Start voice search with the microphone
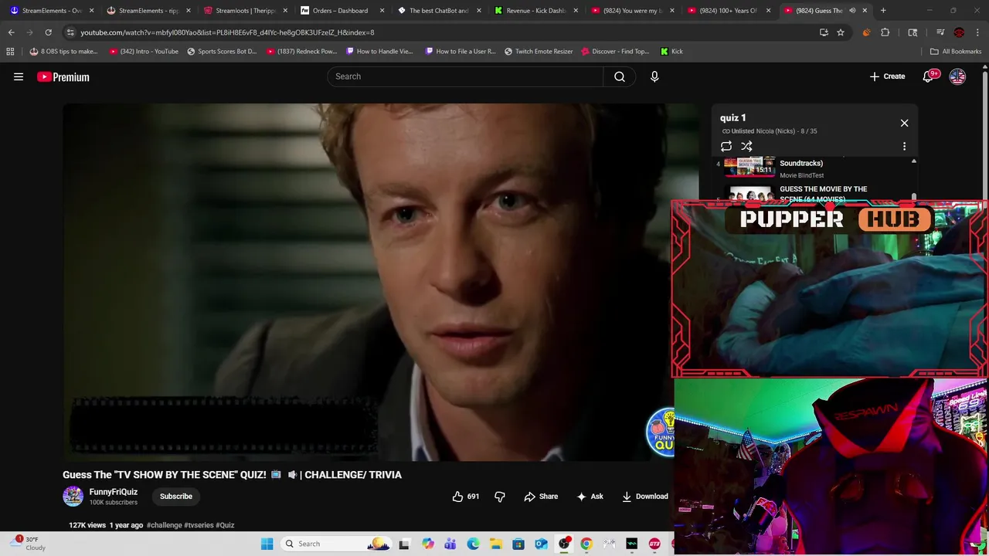The image size is (989, 556). (654, 76)
